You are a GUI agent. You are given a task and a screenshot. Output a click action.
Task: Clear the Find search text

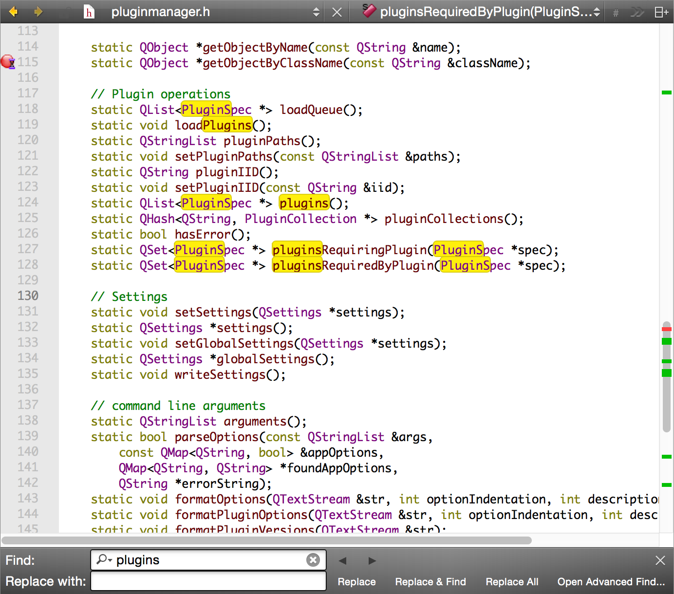[313, 560]
